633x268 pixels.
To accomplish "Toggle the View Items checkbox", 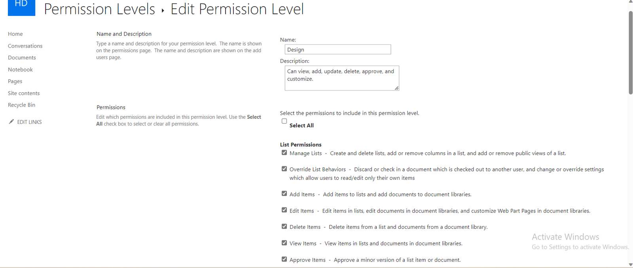I will pos(284,243).
